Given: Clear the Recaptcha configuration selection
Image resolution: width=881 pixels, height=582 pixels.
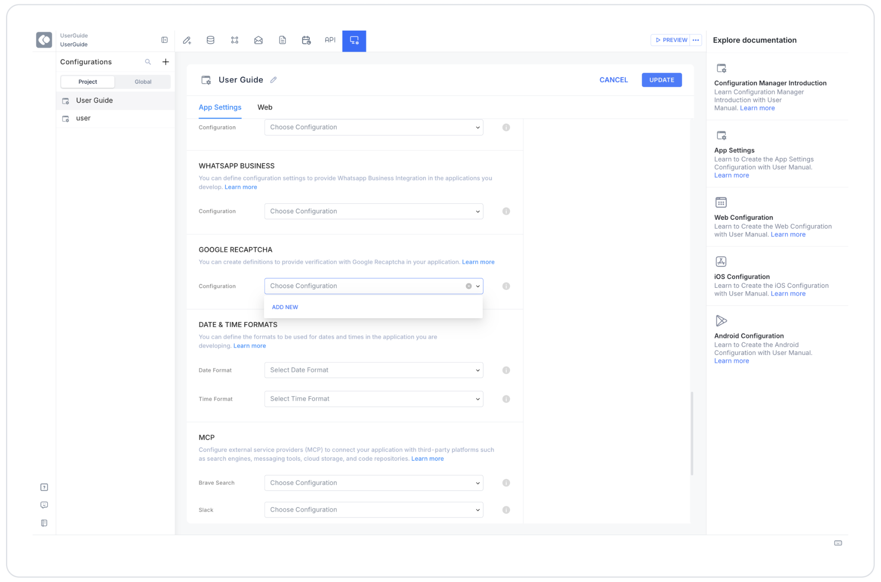Looking at the screenshot, I should [x=468, y=286].
